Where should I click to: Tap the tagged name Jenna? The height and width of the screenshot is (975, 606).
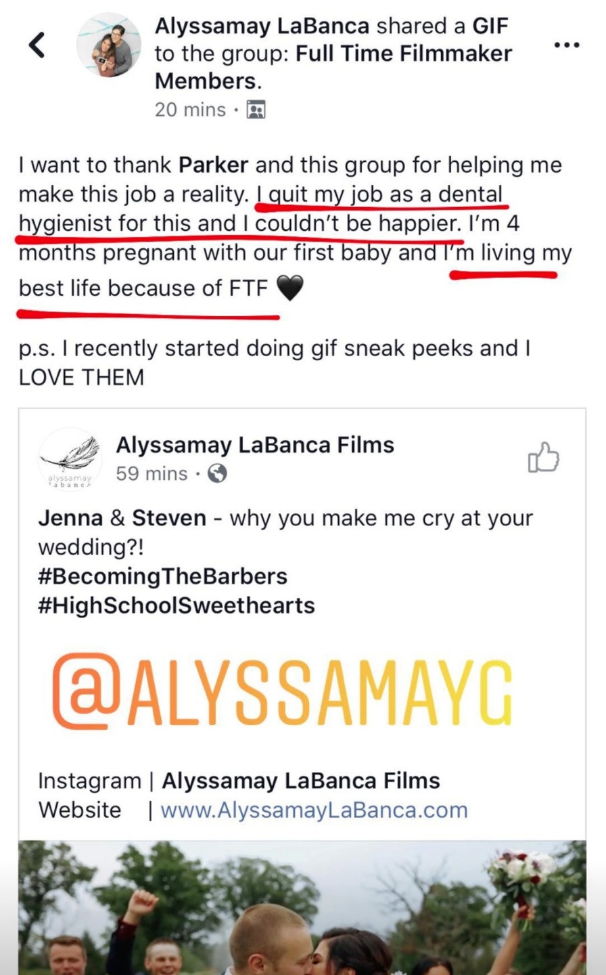70,518
